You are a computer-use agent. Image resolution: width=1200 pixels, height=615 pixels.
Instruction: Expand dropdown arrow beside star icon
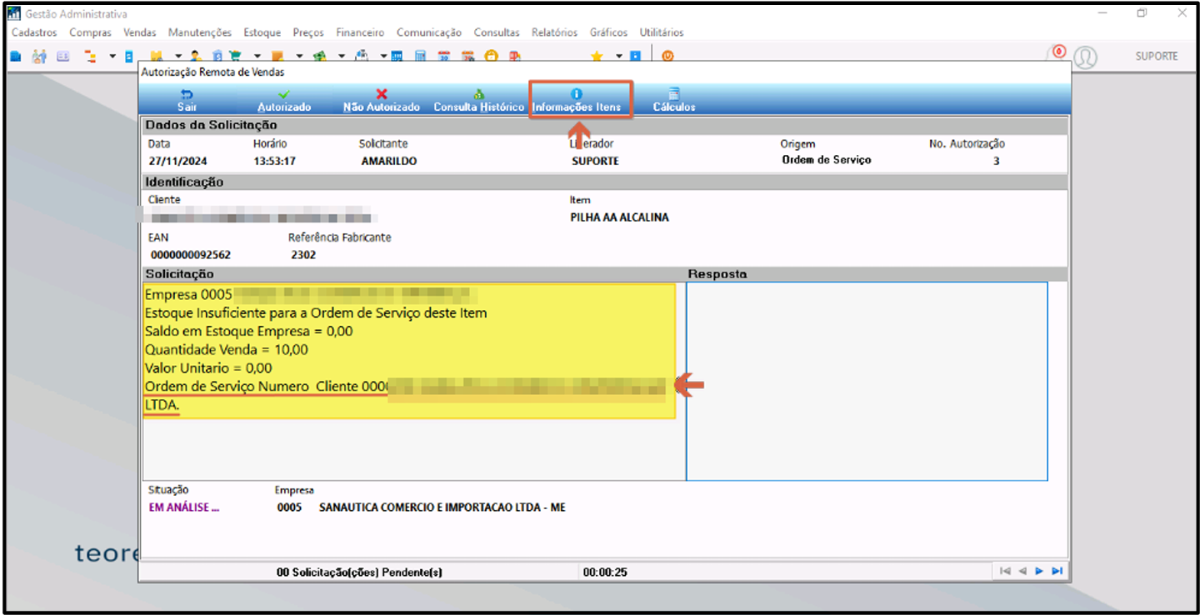tap(619, 57)
